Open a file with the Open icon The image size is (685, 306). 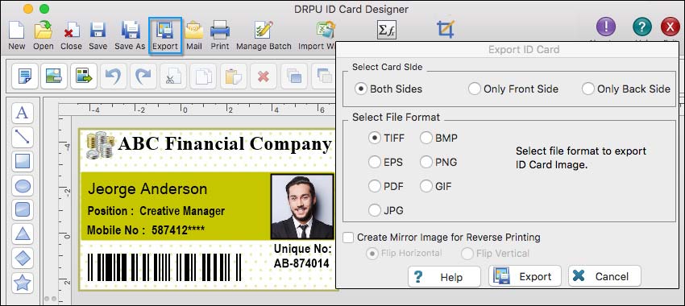point(44,35)
